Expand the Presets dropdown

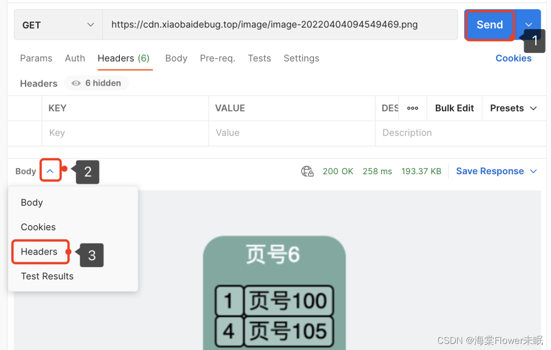coord(512,108)
